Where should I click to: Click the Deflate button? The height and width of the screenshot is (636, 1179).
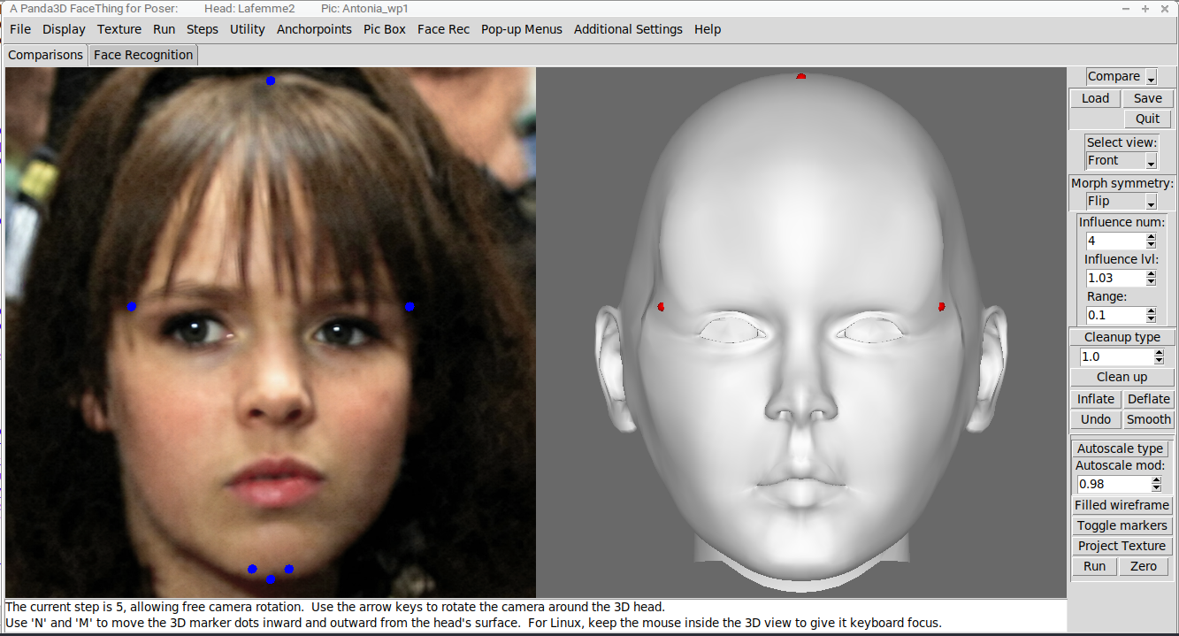pyautogui.click(x=1149, y=399)
